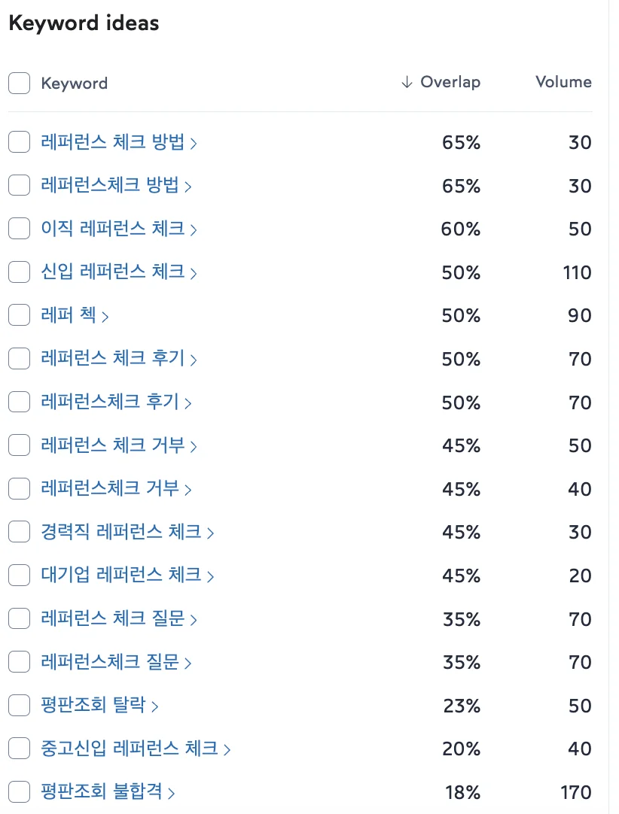Expand chevron next to '신입 레퍼런스 체크'

(194, 272)
